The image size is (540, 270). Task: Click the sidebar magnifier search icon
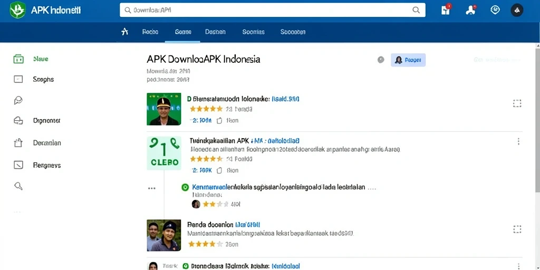point(18,186)
